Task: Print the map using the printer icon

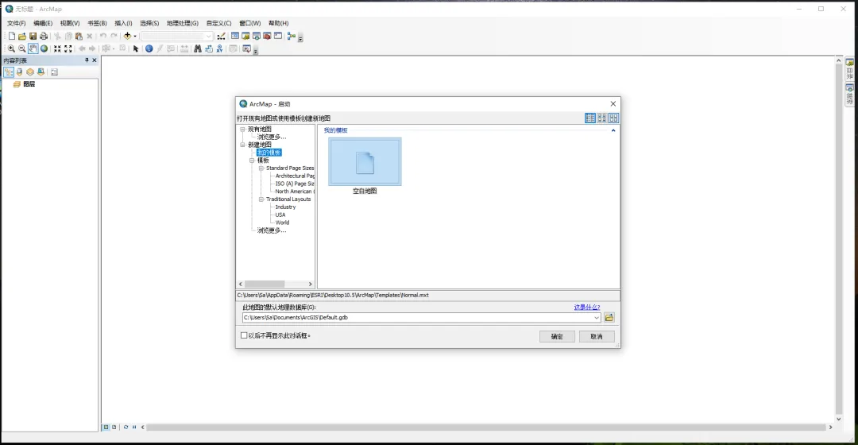Action: click(x=44, y=36)
